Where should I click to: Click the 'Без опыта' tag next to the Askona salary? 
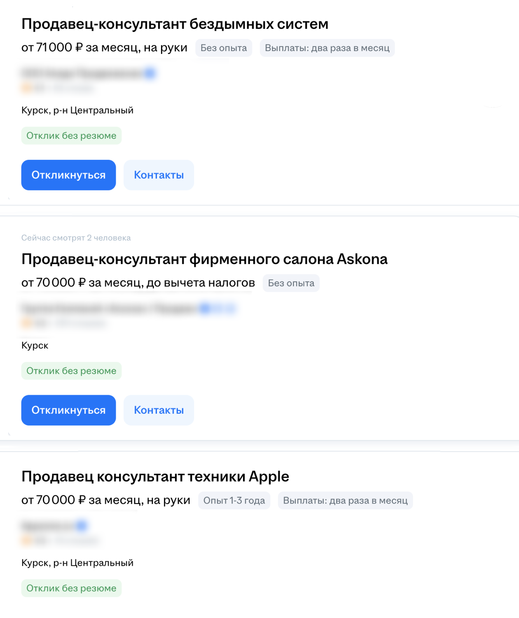point(290,283)
